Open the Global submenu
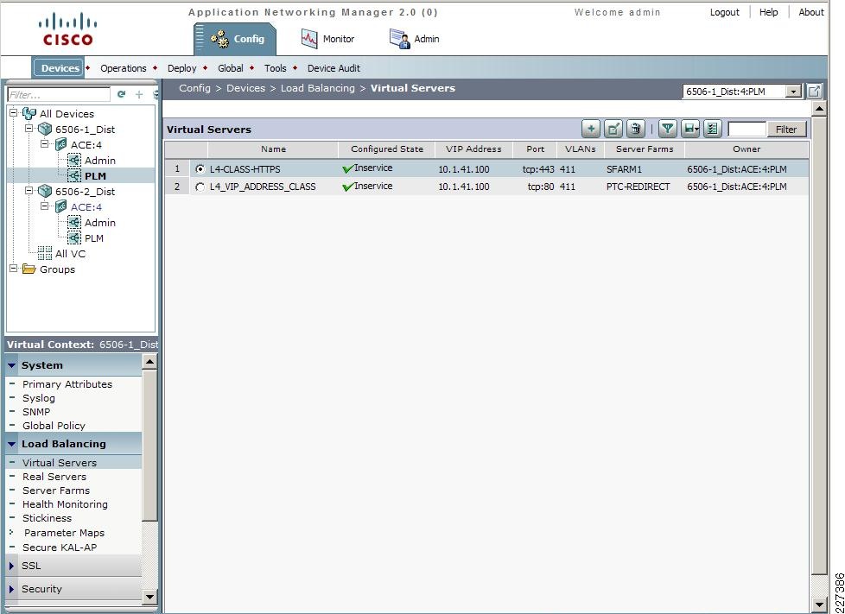 (x=231, y=68)
